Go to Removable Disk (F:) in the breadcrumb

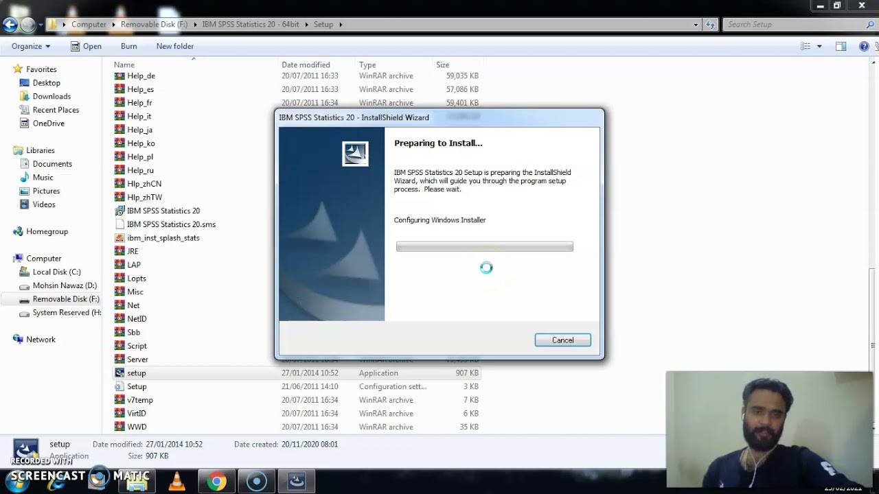(155, 25)
